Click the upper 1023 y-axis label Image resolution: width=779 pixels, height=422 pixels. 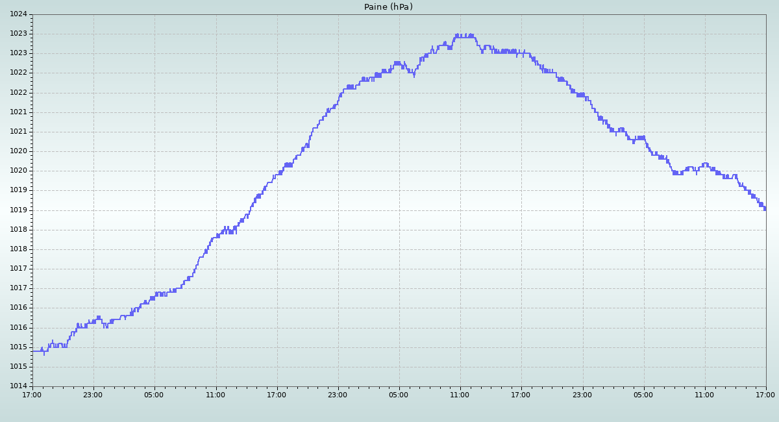(x=18, y=34)
